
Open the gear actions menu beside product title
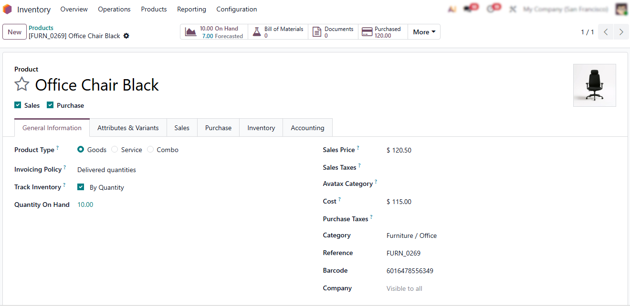[126, 36]
